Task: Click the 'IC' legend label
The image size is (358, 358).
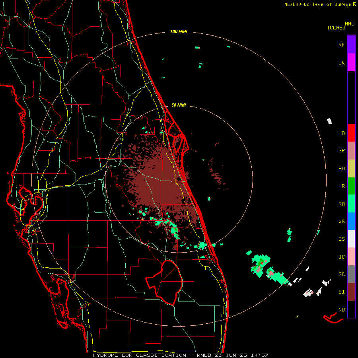Action: click(341, 257)
